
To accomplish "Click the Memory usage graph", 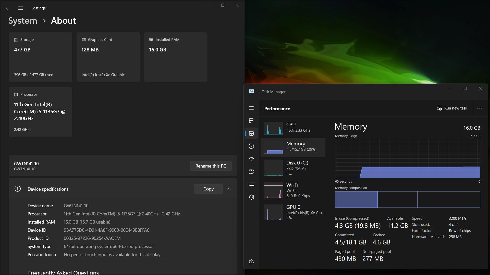I will [x=408, y=158].
